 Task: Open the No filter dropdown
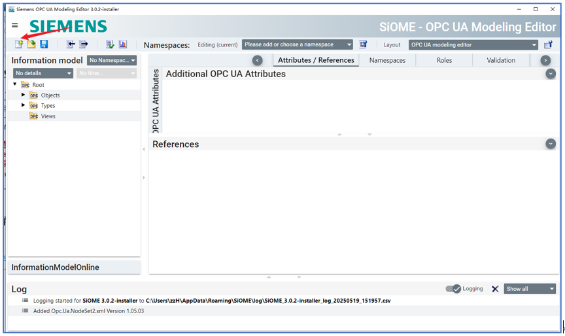[107, 73]
